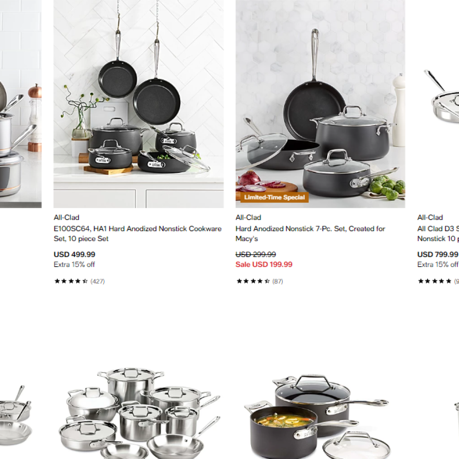Open the stainless steel multi-pot set image
This screenshot has height=459, width=459.
pos(139,413)
